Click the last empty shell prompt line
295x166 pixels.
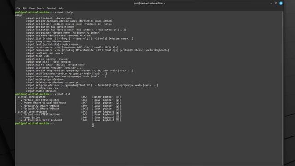35,123
